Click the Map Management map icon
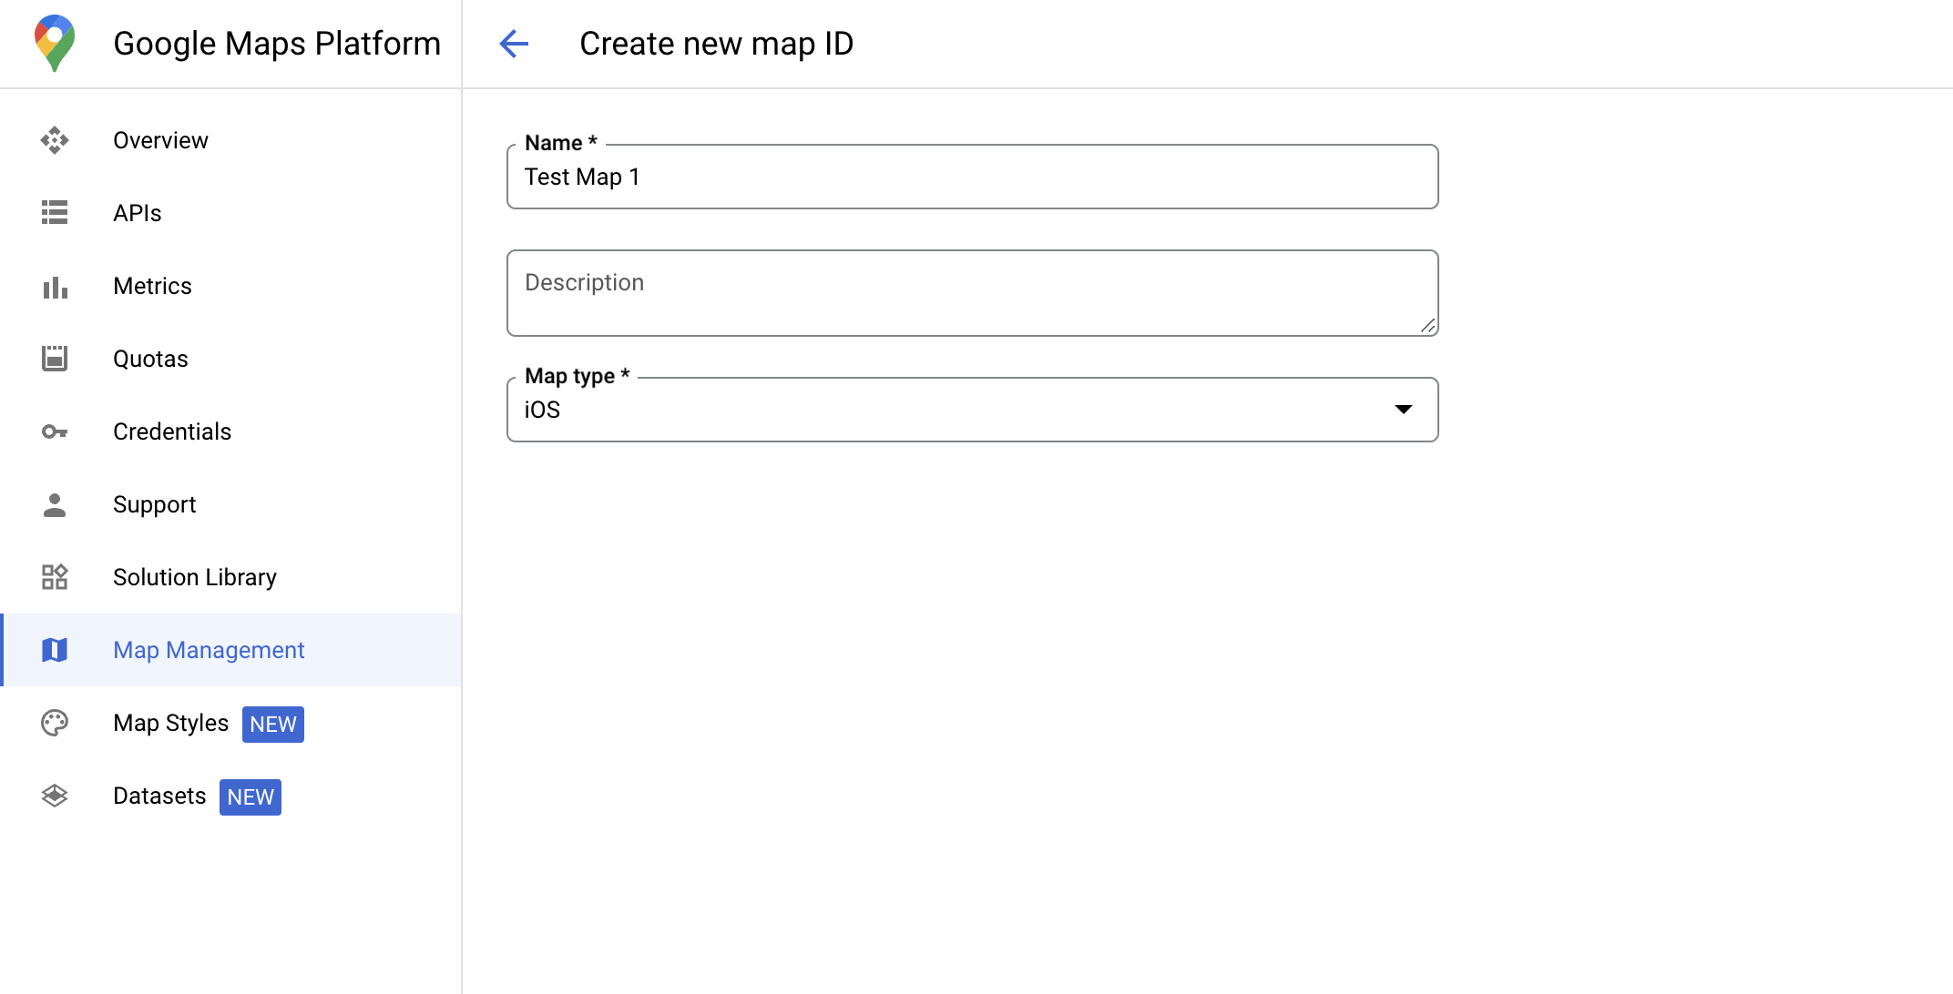This screenshot has width=1953, height=994. point(56,651)
